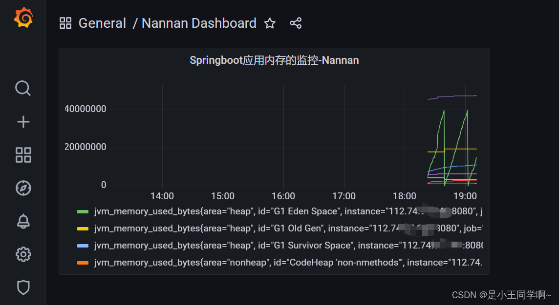Click the 15:00 time axis label
559x305 pixels.
tap(223, 196)
